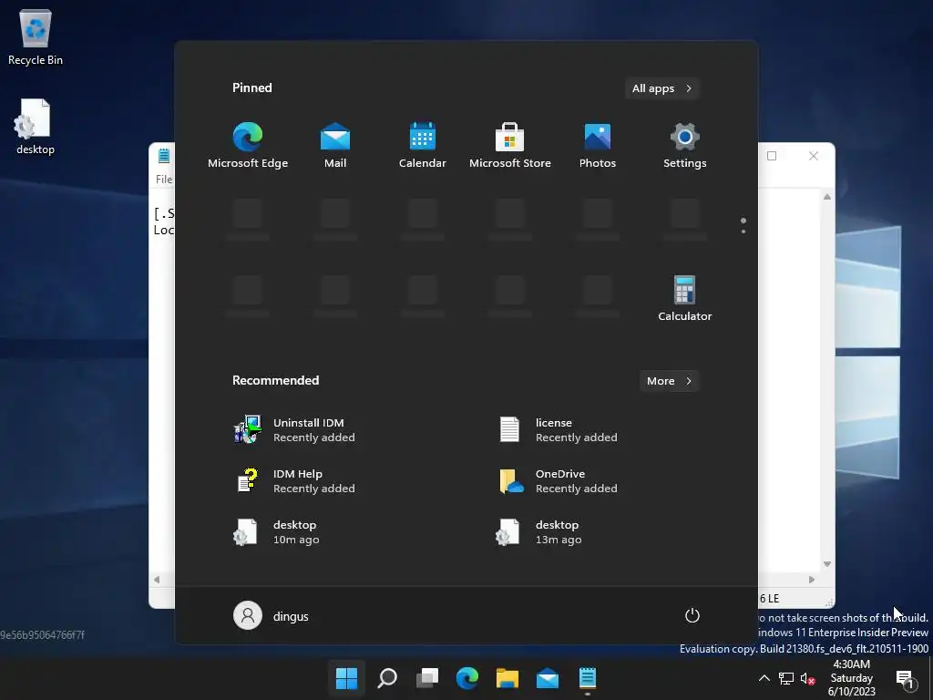Viewport: 933px width, 700px height.
Task: Open Microsoft Store from pinned apps
Action: [510, 146]
